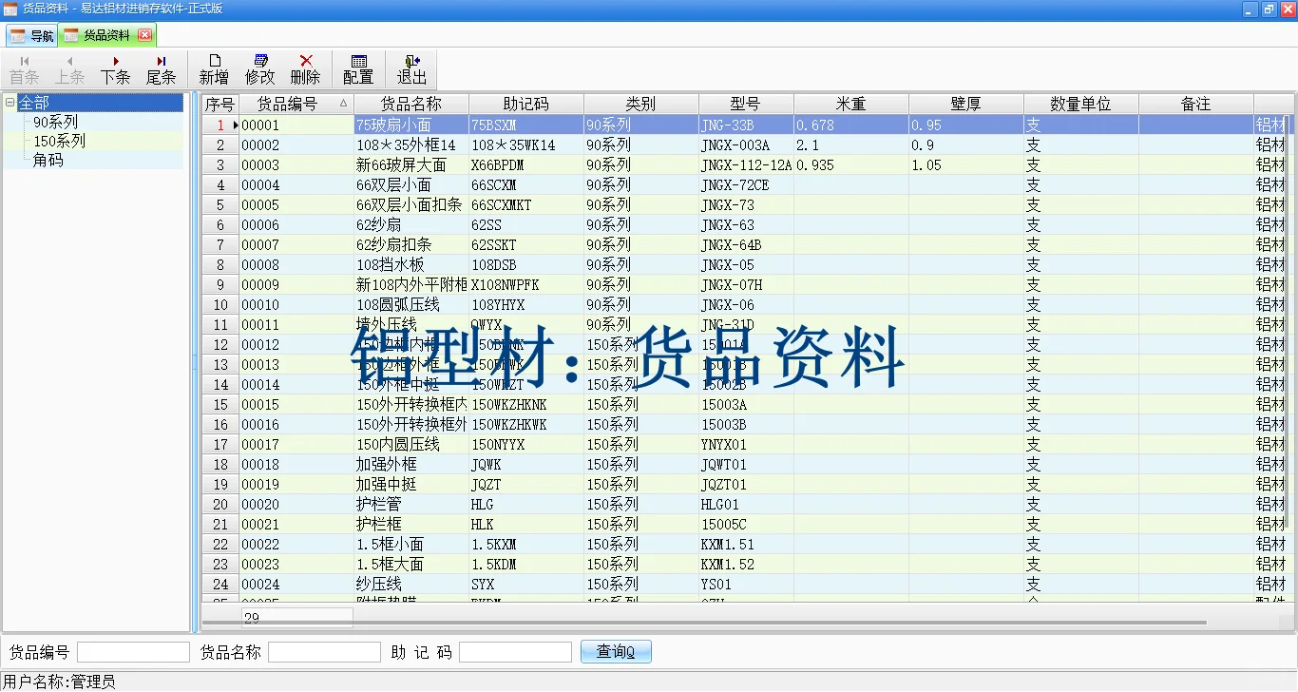1298x692 pixels.
Task: Click the 查询Q search button
Action: pyautogui.click(x=616, y=651)
